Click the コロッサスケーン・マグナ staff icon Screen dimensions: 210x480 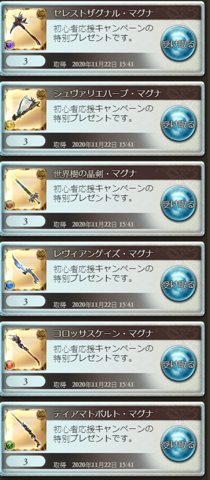click(26, 349)
